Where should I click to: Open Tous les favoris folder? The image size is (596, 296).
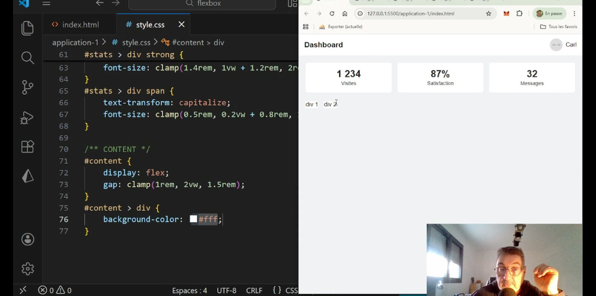559,27
